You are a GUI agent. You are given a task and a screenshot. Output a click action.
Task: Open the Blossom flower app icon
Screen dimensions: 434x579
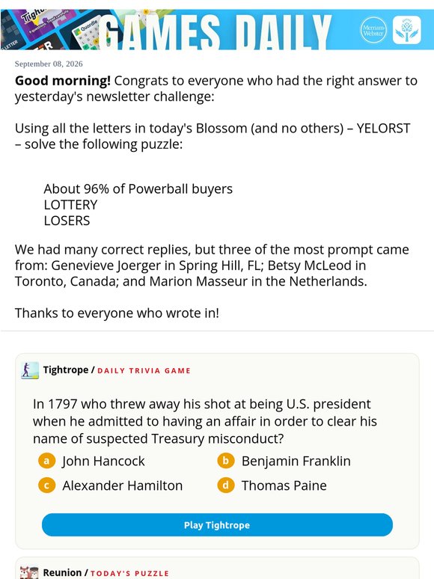point(406,30)
